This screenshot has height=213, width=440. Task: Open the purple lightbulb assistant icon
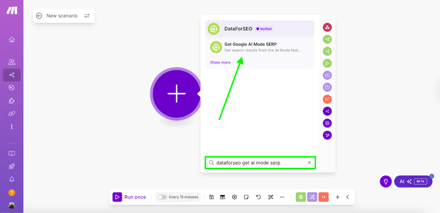pyautogui.click(x=386, y=181)
